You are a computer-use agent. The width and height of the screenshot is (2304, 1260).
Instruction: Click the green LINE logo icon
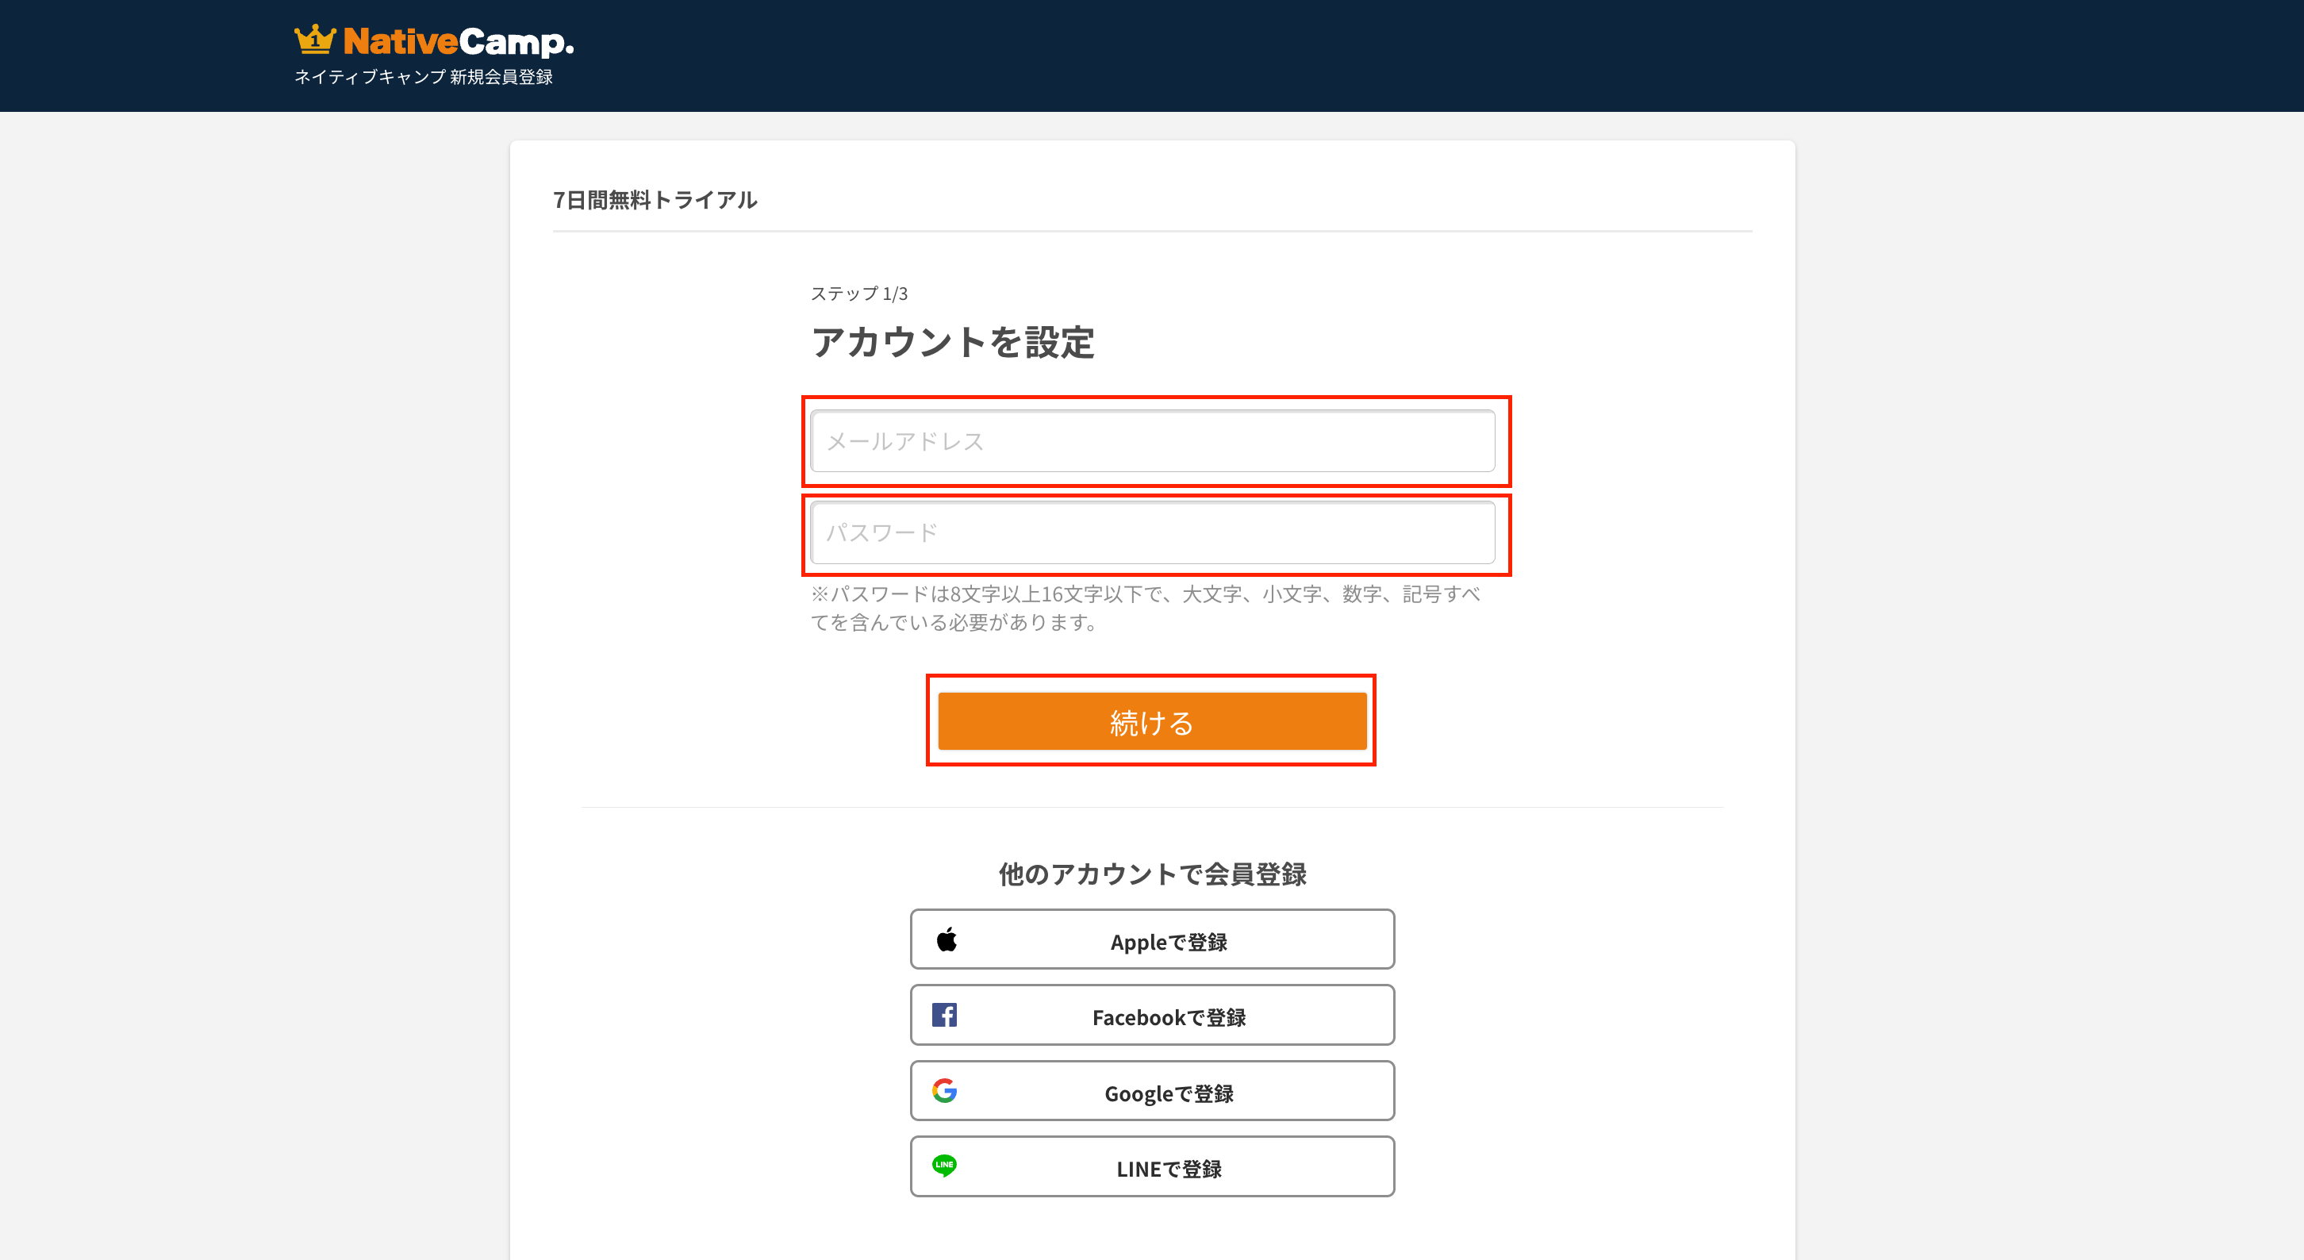(944, 1166)
